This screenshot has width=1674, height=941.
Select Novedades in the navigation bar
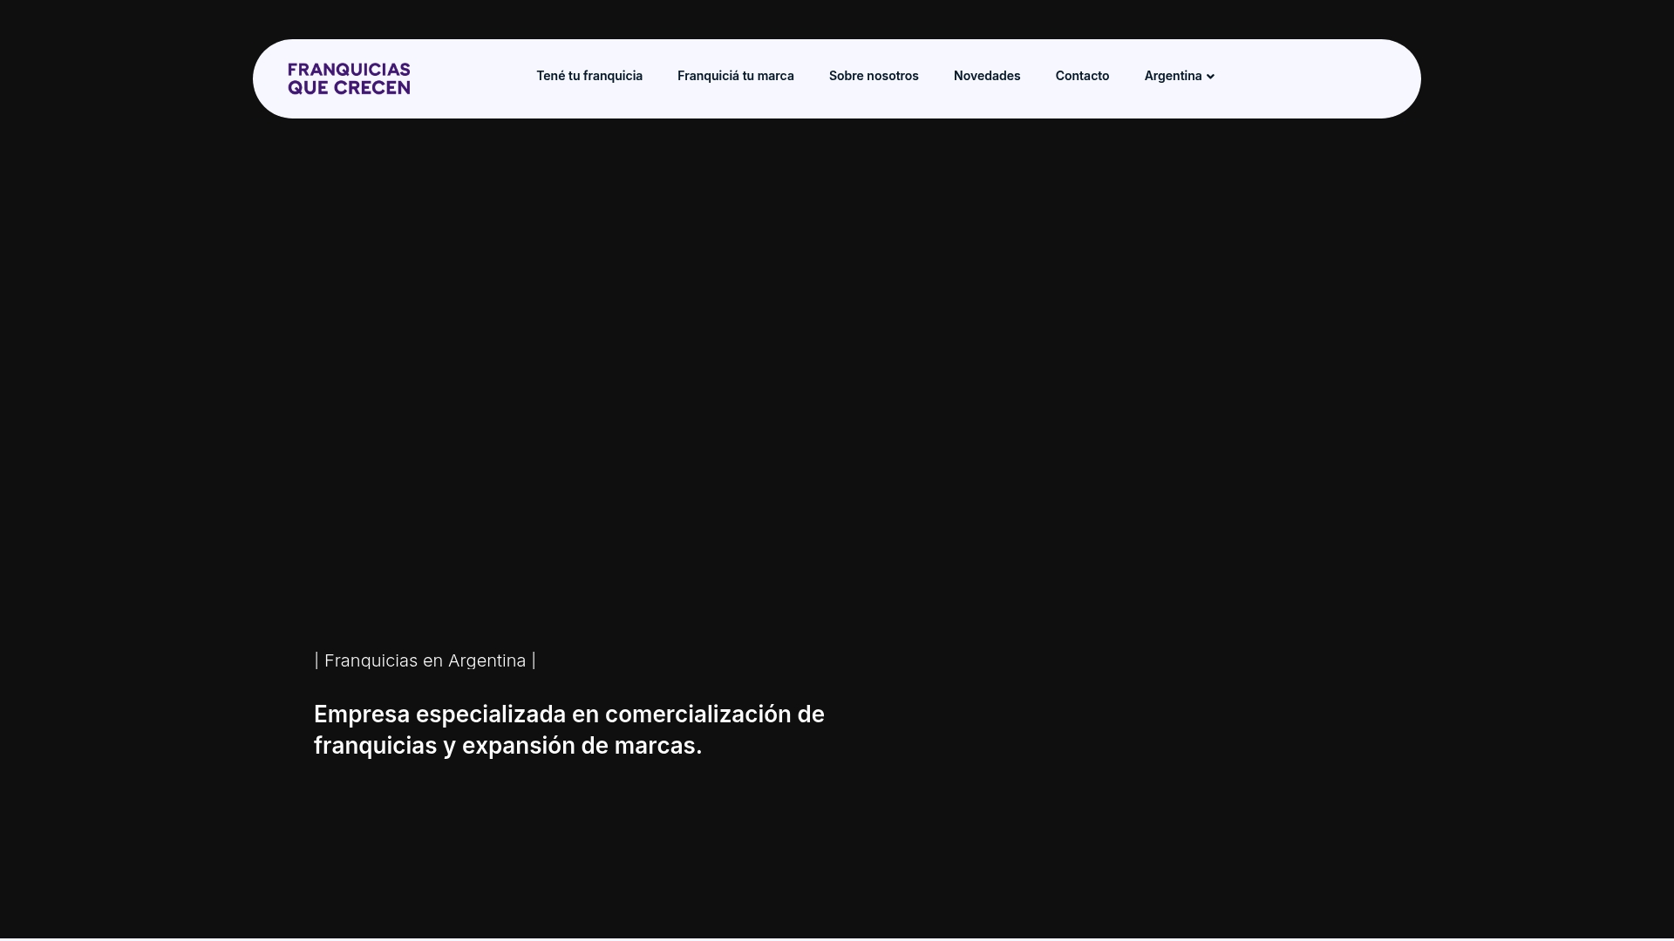[x=987, y=76]
